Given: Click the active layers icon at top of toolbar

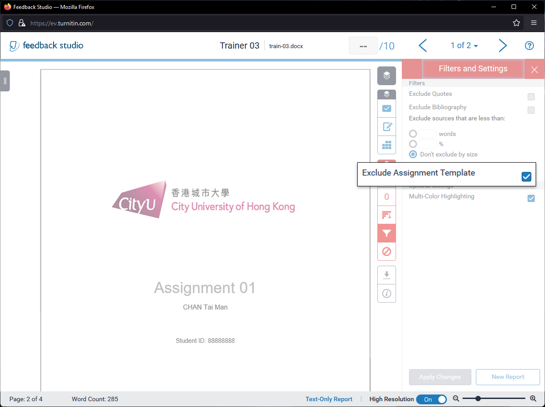Looking at the screenshot, I should click(387, 76).
